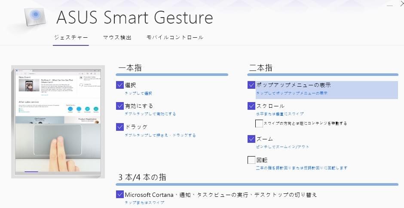The width and height of the screenshot is (404, 208).
Task: Enable the 回転 checkbox
Action: [x=251, y=160]
